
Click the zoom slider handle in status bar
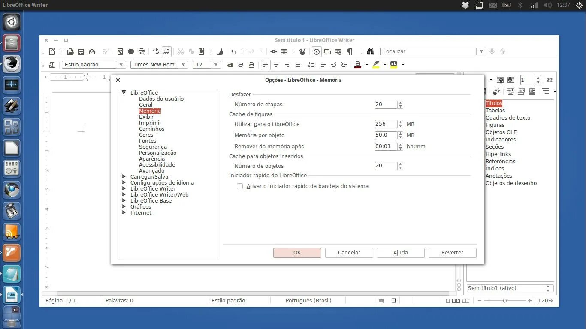click(505, 301)
